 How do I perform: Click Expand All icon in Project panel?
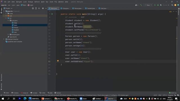pos(36,8)
